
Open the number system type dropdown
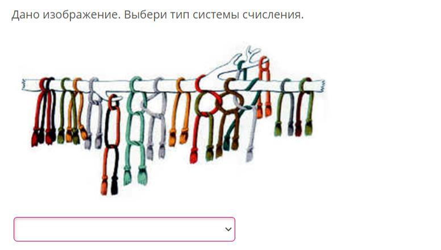(x=124, y=229)
